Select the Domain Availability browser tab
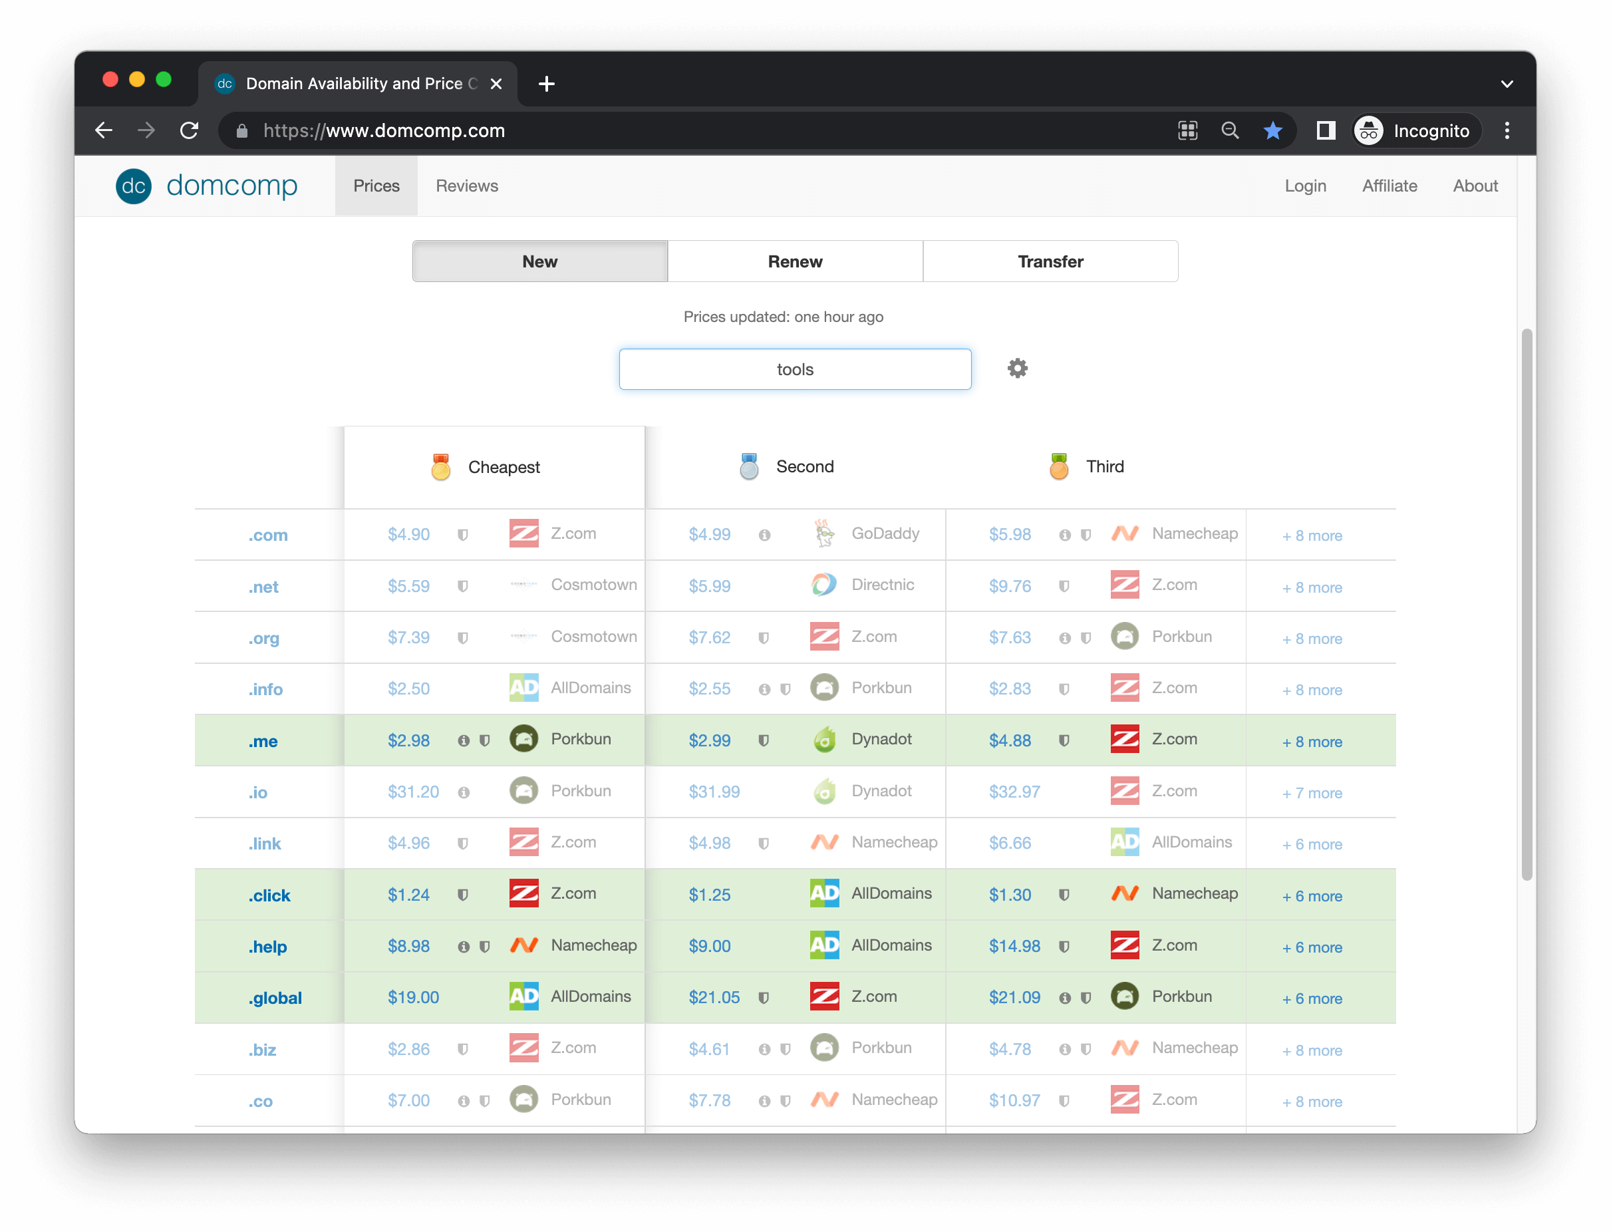This screenshot has height=1232, width=1611. point(359,84)
